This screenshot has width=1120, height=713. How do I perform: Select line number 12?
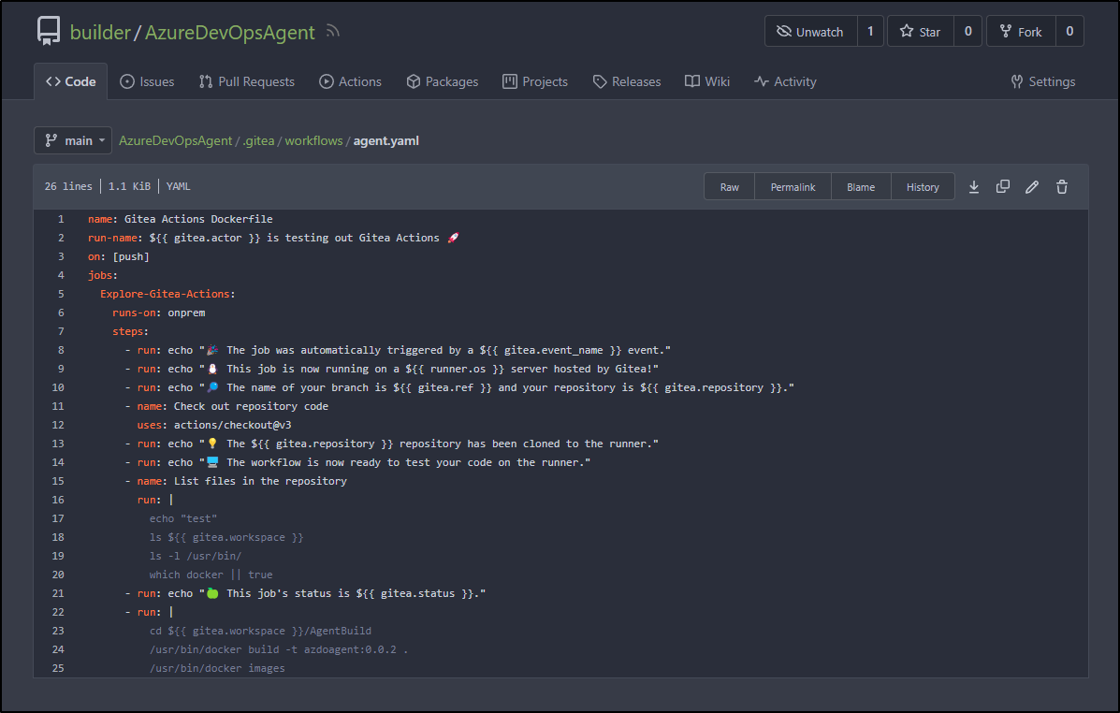[x=58, y=425]
